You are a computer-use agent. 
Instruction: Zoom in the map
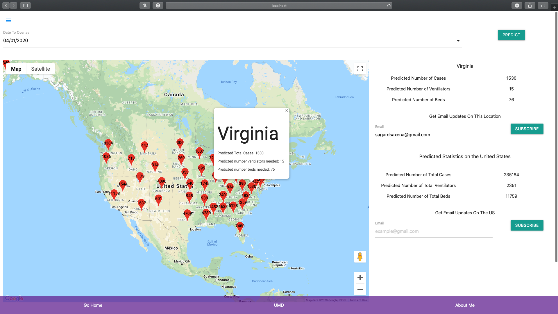(360, 278)
